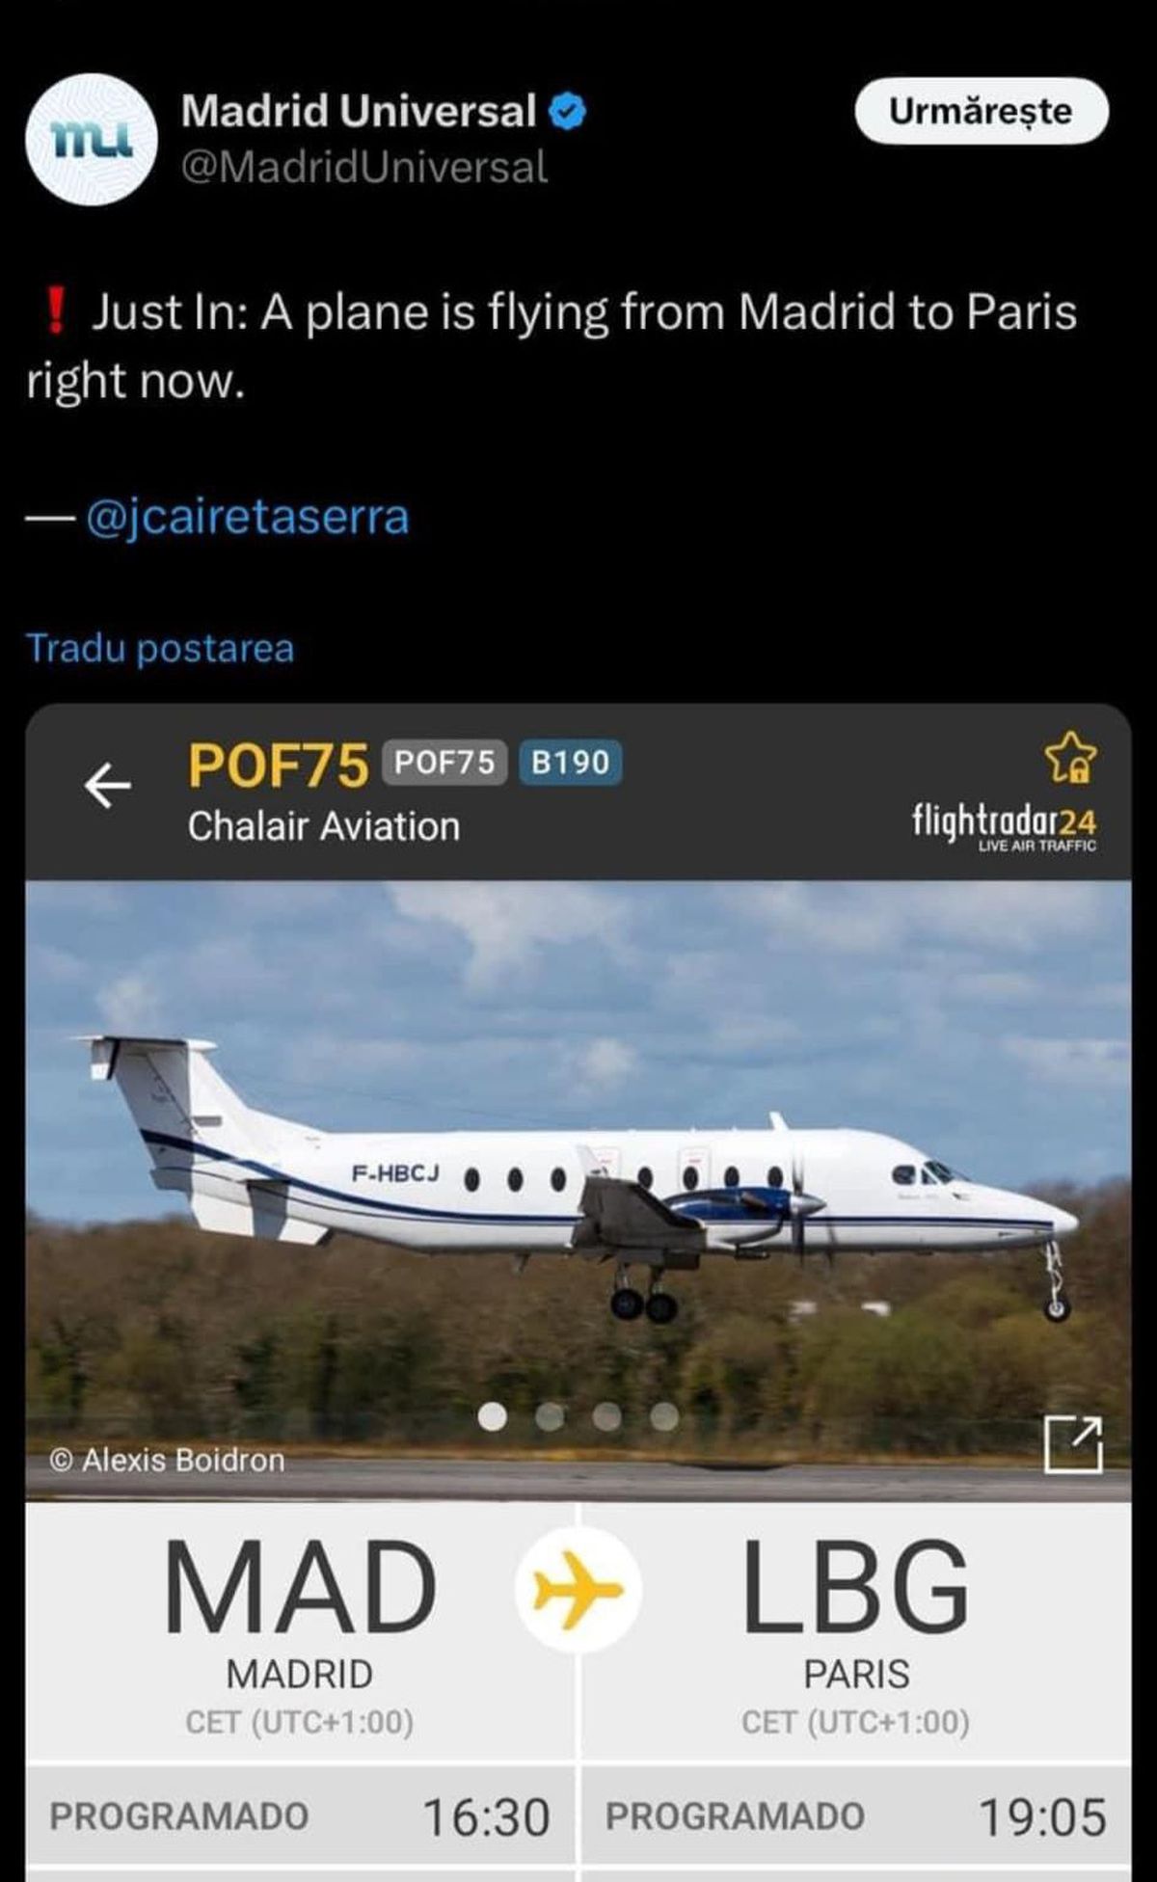Click Tradu postarea translate link
Image resolution: width=1157 pixels, height=1882 pixels.
160,648
